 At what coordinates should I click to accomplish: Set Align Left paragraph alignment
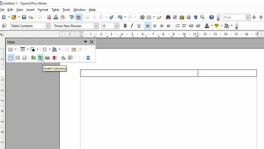tap(148, 26)
